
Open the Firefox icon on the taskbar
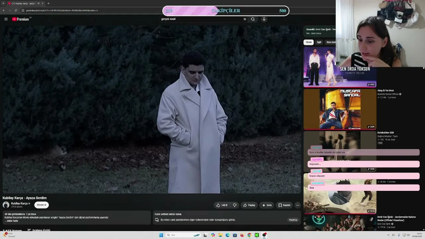tap(242, 235)
